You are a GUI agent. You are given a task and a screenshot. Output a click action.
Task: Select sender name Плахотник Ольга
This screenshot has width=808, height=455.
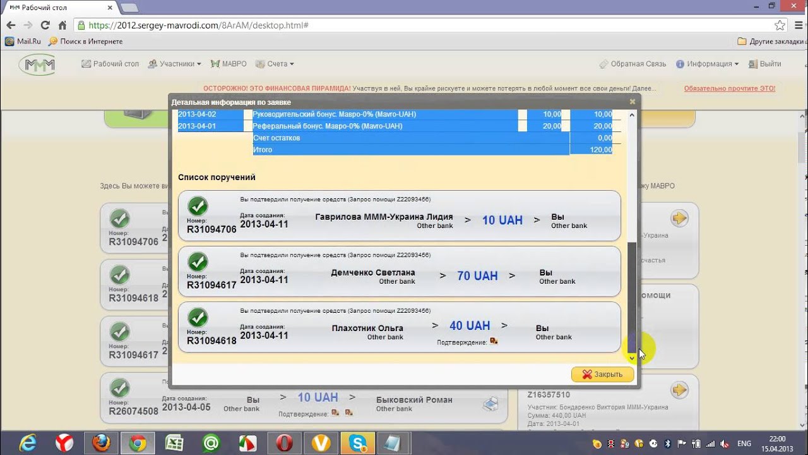pos(367,328)
